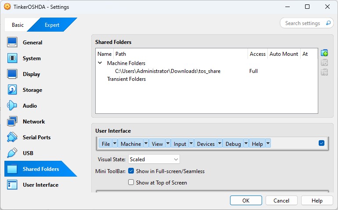This screenshot has height=210, width=338.
Task: Click the search magnifier icon
Action: 328,23
